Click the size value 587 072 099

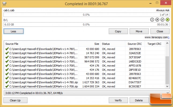92,57
